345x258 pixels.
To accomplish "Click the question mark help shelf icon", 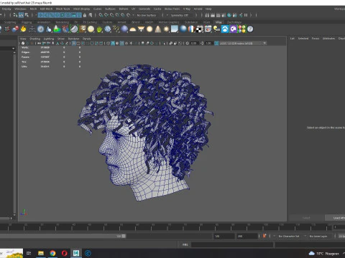I will coord(250,29).
